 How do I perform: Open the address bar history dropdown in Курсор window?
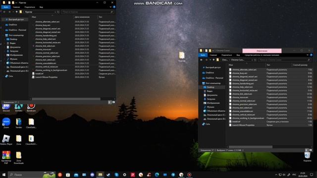coord(55,12)
